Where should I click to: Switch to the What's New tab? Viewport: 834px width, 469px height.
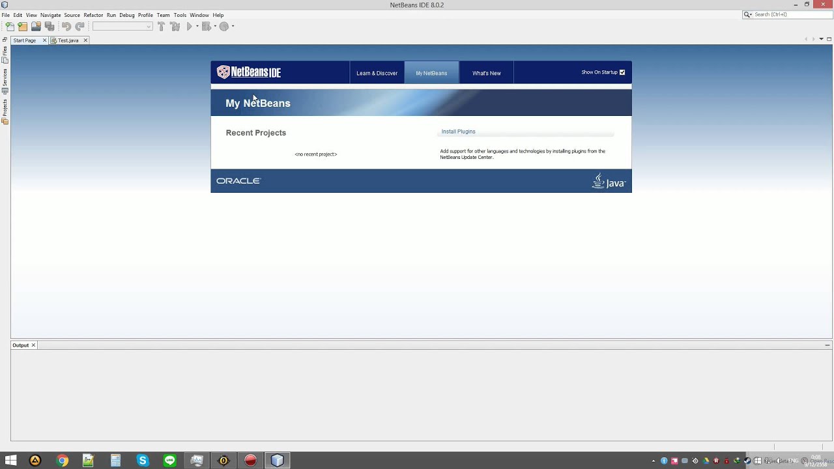coord(486,73)
